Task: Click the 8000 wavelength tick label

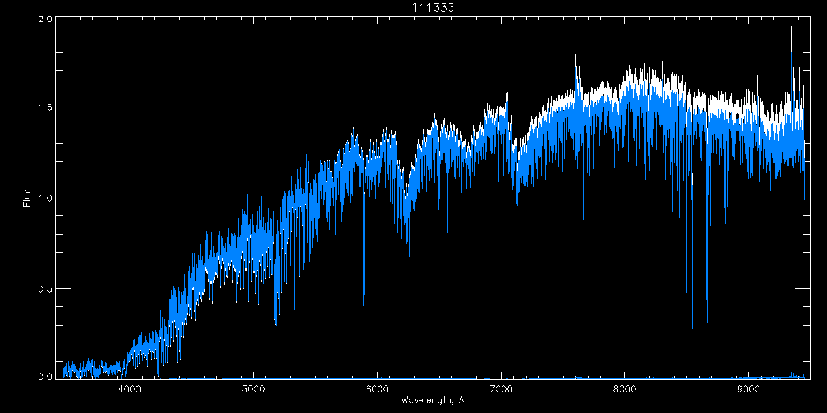Action: click(625, 389)
